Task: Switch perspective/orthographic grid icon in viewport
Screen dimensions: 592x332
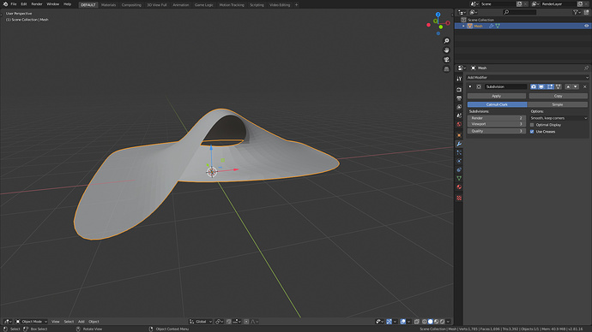Action: pos(446,69)
